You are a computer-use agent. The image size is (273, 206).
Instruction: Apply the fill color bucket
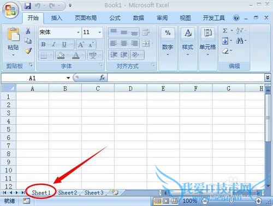pyautogui.click(x=61, y=55)
